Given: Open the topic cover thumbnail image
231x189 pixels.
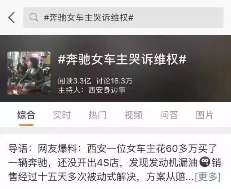Looking at the screenshot, I should [29, 73].
